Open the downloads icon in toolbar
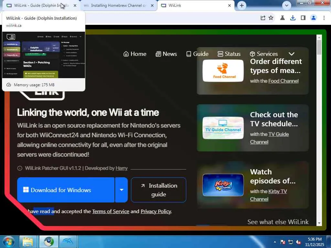 [293, 18]
